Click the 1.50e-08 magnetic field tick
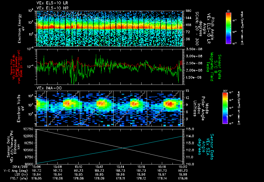Screen dimensions: 264x182 194,77
